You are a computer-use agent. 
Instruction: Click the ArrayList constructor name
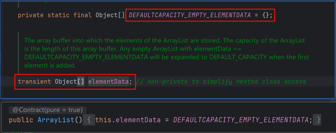56,120
